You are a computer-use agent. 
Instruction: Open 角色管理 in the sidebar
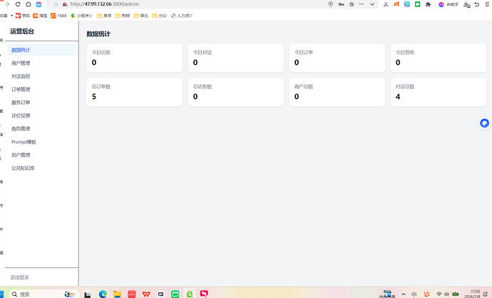(42, 129)
